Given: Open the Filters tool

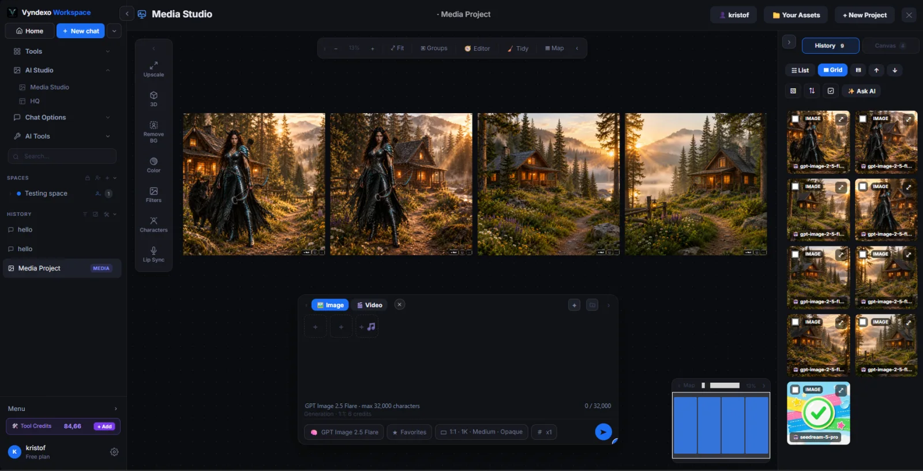Looking at the screenshot, I should coord(153,195).
